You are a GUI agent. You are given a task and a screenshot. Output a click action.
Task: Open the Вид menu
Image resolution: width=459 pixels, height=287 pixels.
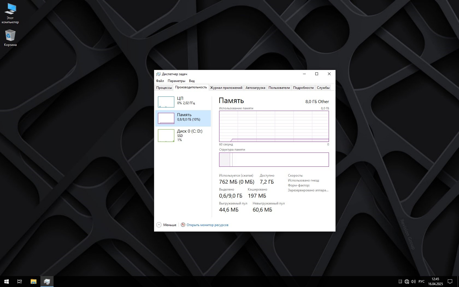[x=192, y=81]
